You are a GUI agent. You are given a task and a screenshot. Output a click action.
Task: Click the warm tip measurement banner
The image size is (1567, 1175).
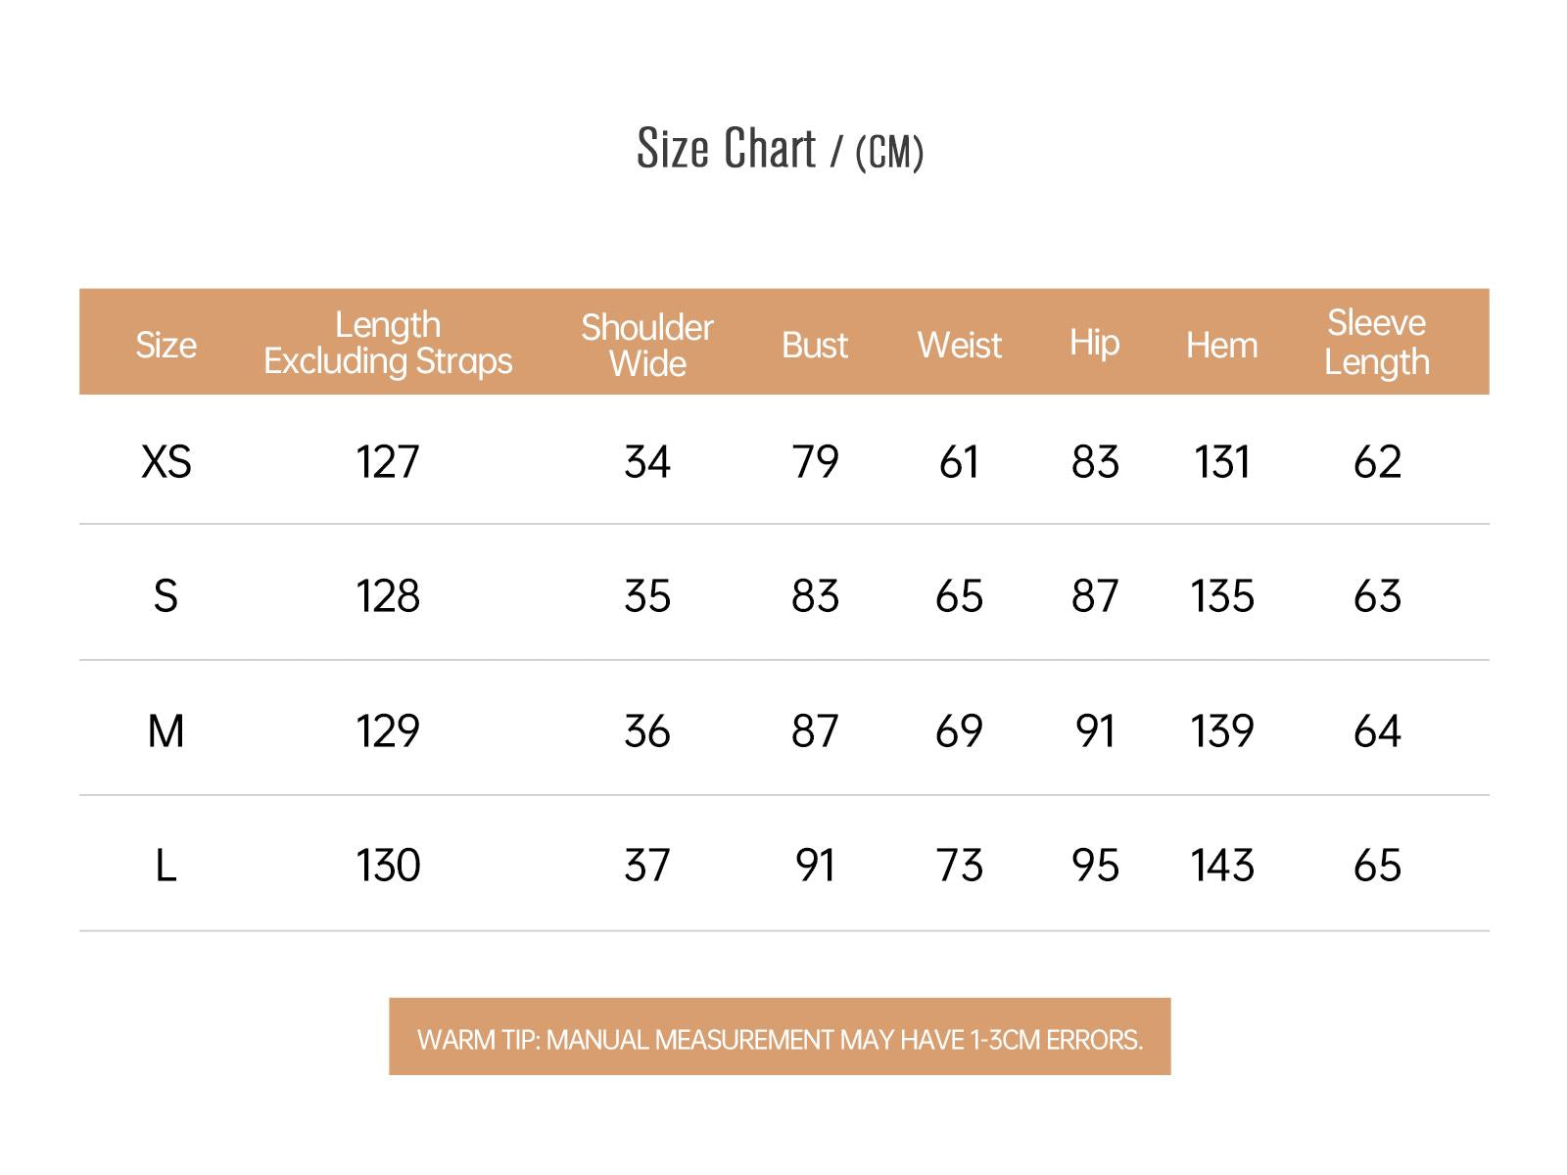point(780,1038)
